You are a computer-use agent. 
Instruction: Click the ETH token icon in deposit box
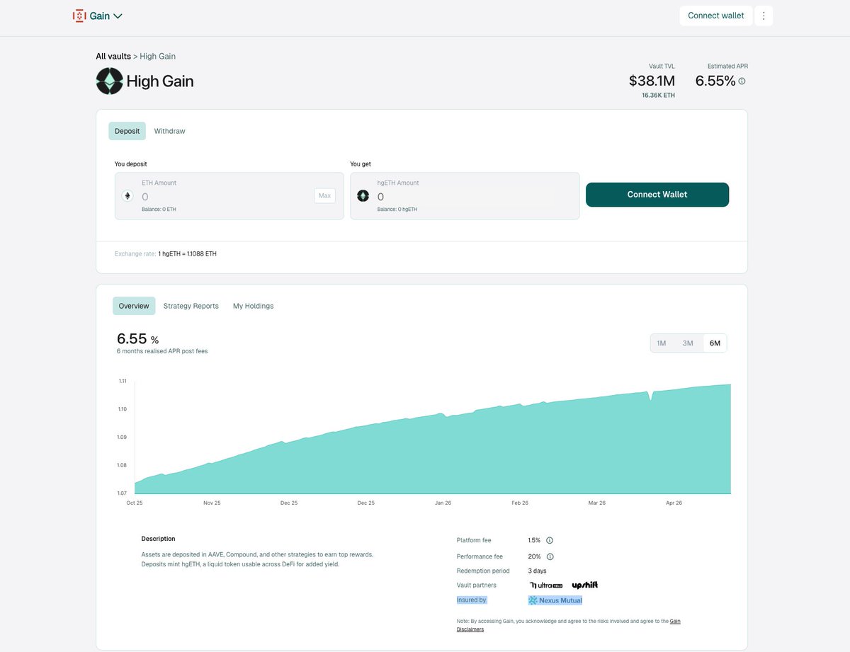(x=128, y=196)
